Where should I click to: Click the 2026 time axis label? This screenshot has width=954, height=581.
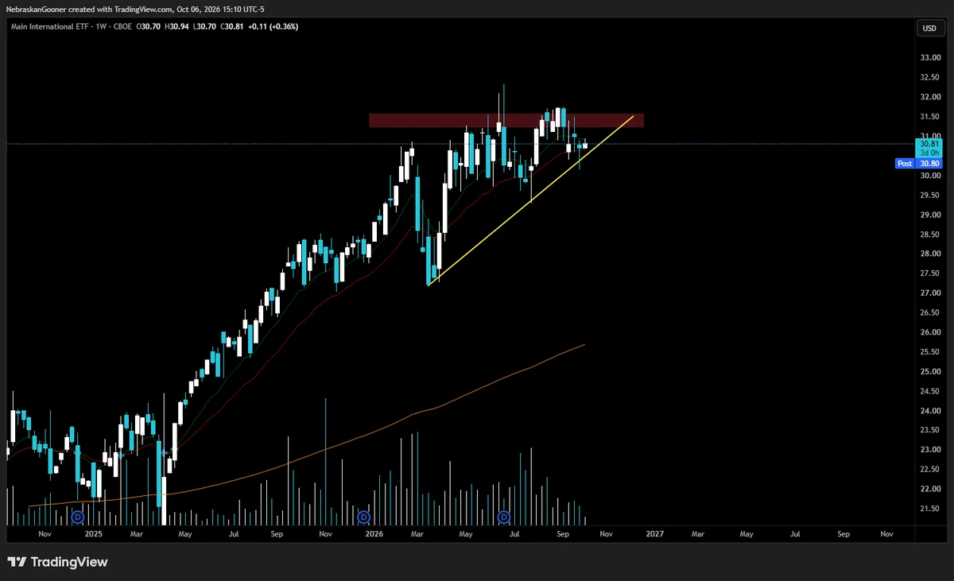374,535
